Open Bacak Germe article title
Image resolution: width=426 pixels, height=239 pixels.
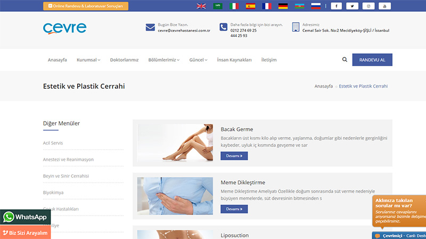pos(236,129)
